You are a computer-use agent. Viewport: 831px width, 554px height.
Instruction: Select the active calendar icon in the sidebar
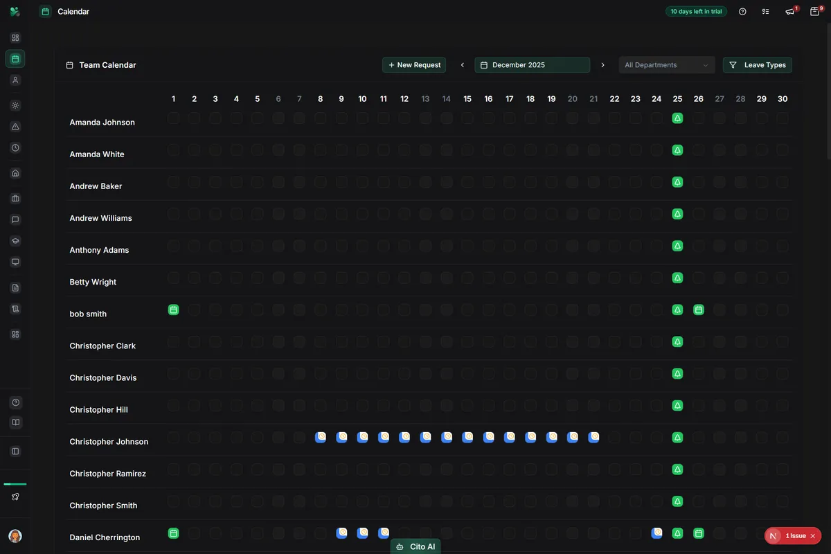[x=15, y=59]
